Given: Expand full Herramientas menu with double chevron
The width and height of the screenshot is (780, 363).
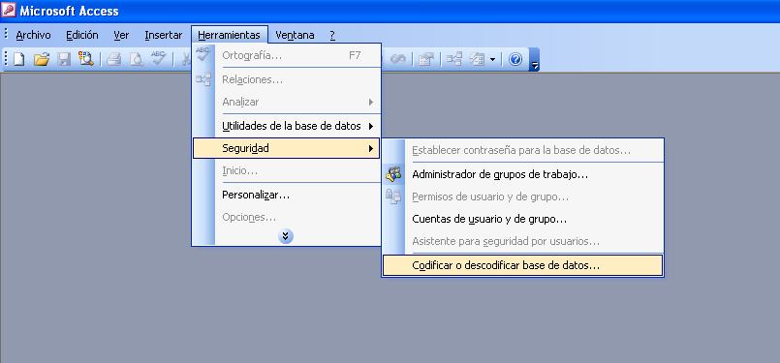Looking at the screenshot, I should click(286, 236).
